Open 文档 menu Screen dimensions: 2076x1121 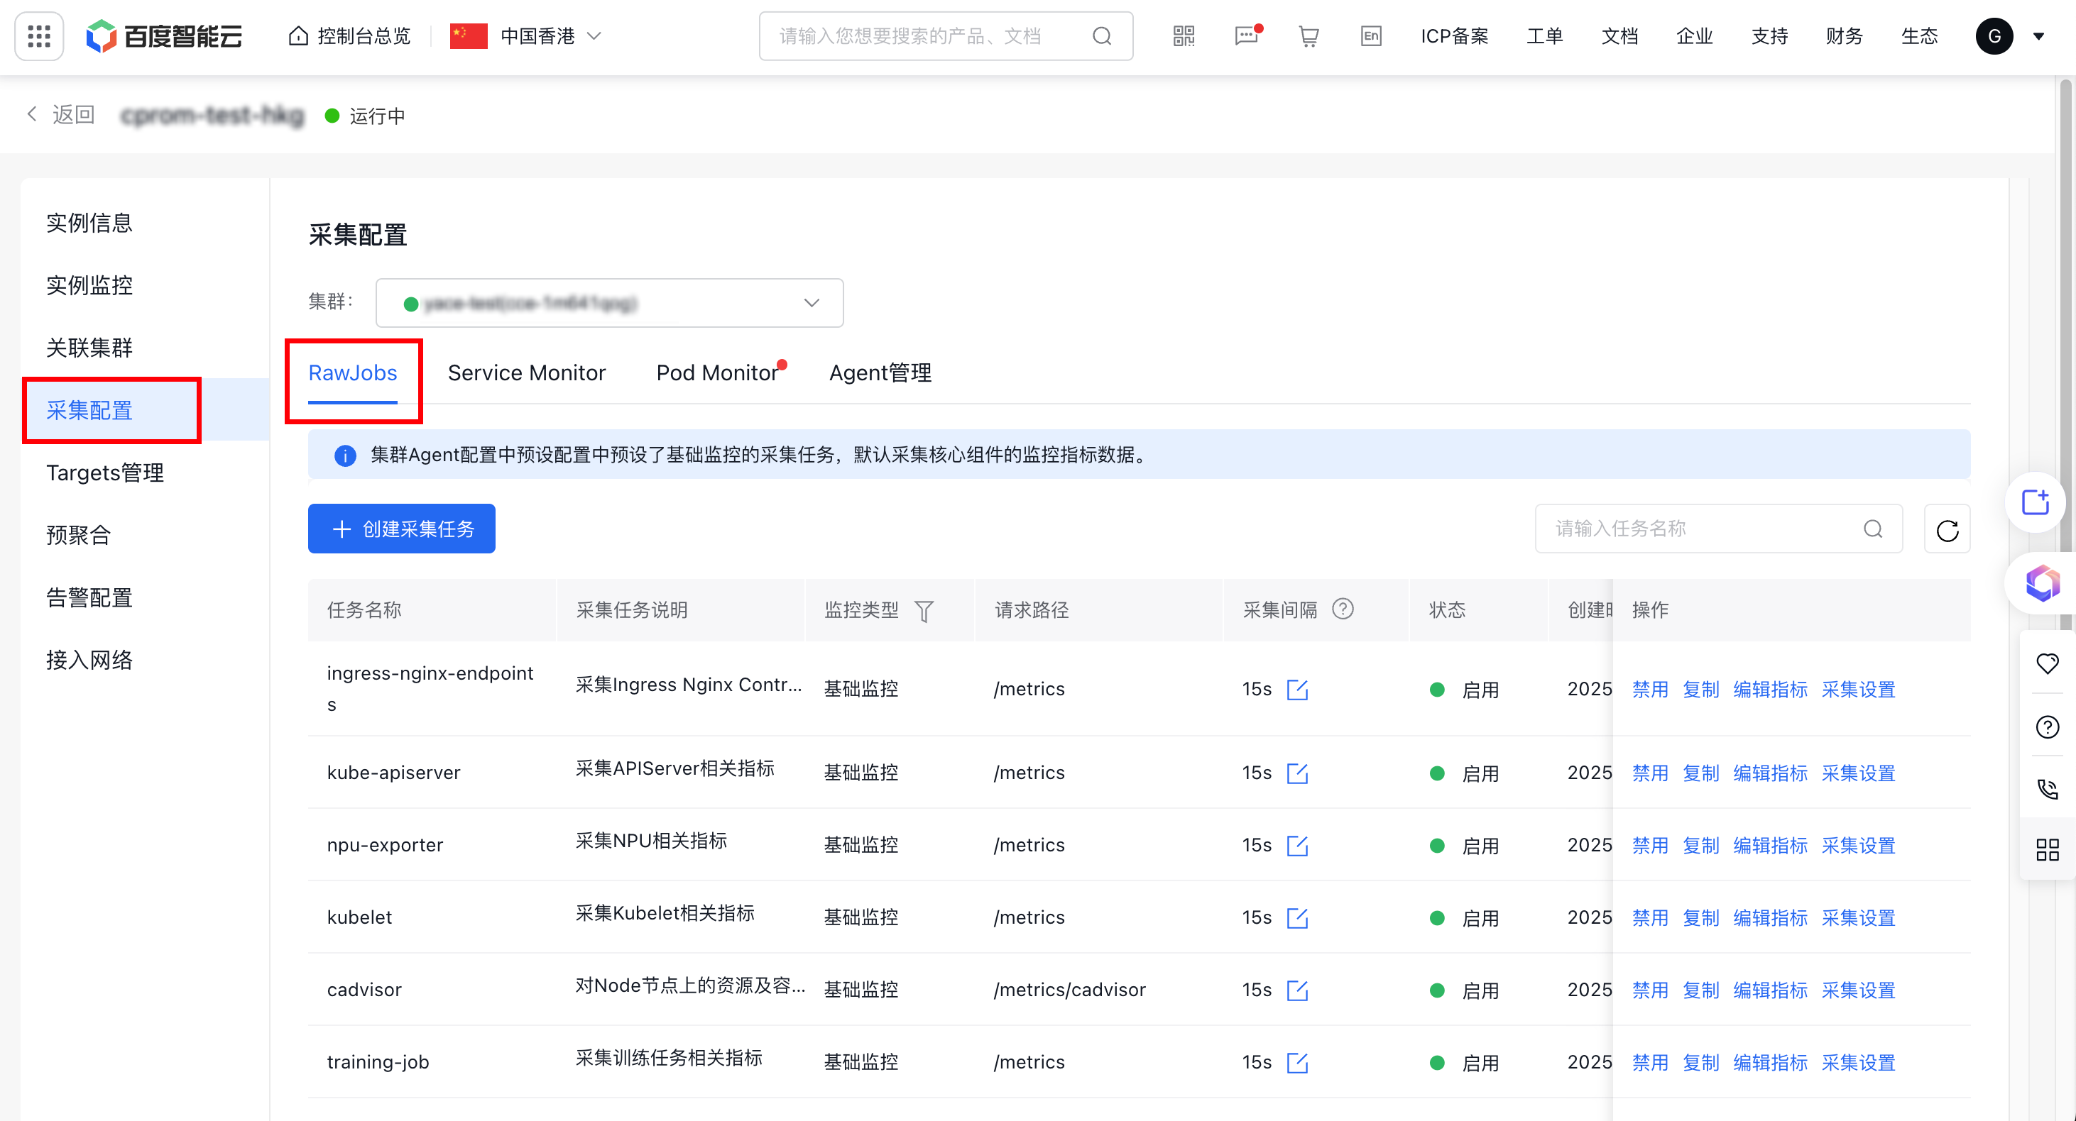point(1619,36)
